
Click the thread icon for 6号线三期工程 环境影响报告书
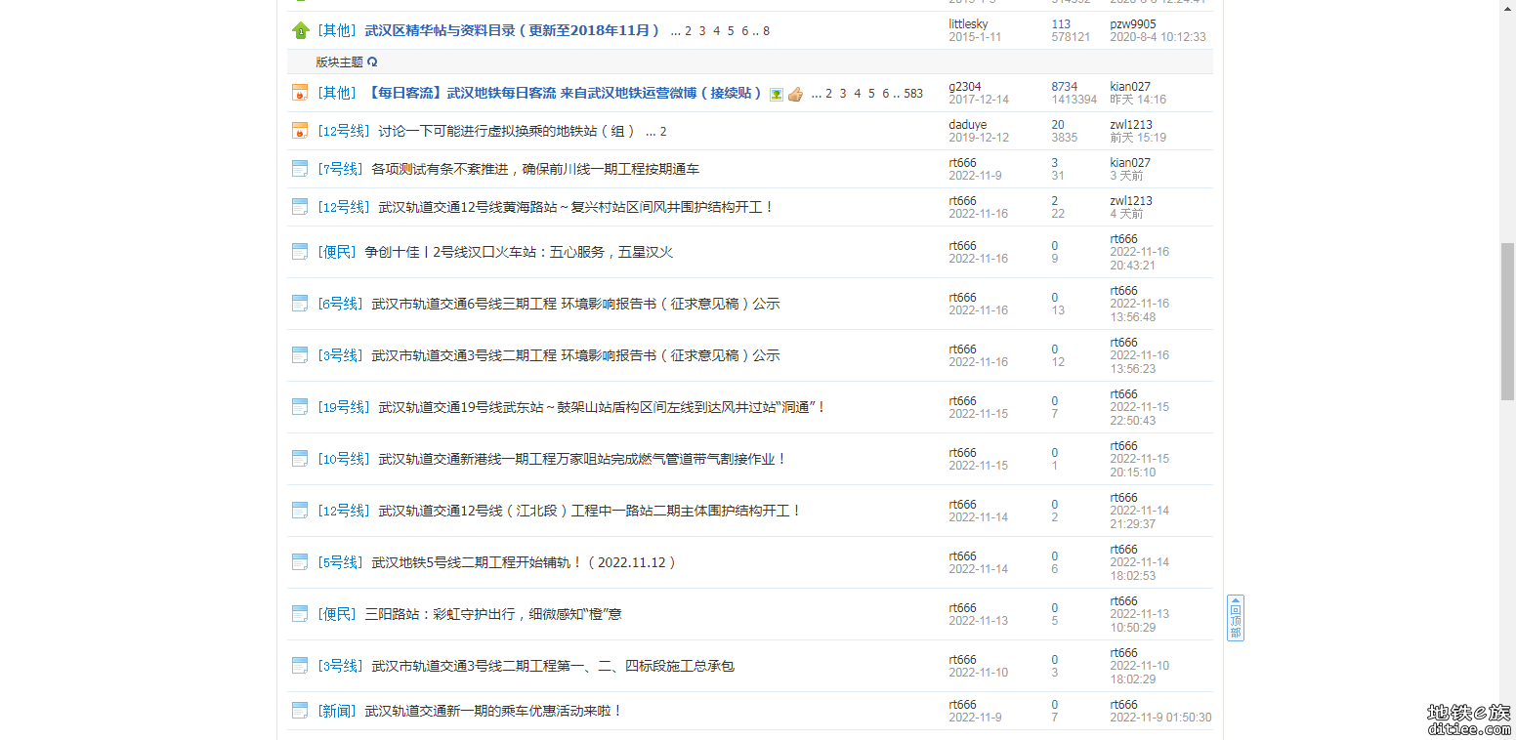pyautogui.click(x=300, y=304)
